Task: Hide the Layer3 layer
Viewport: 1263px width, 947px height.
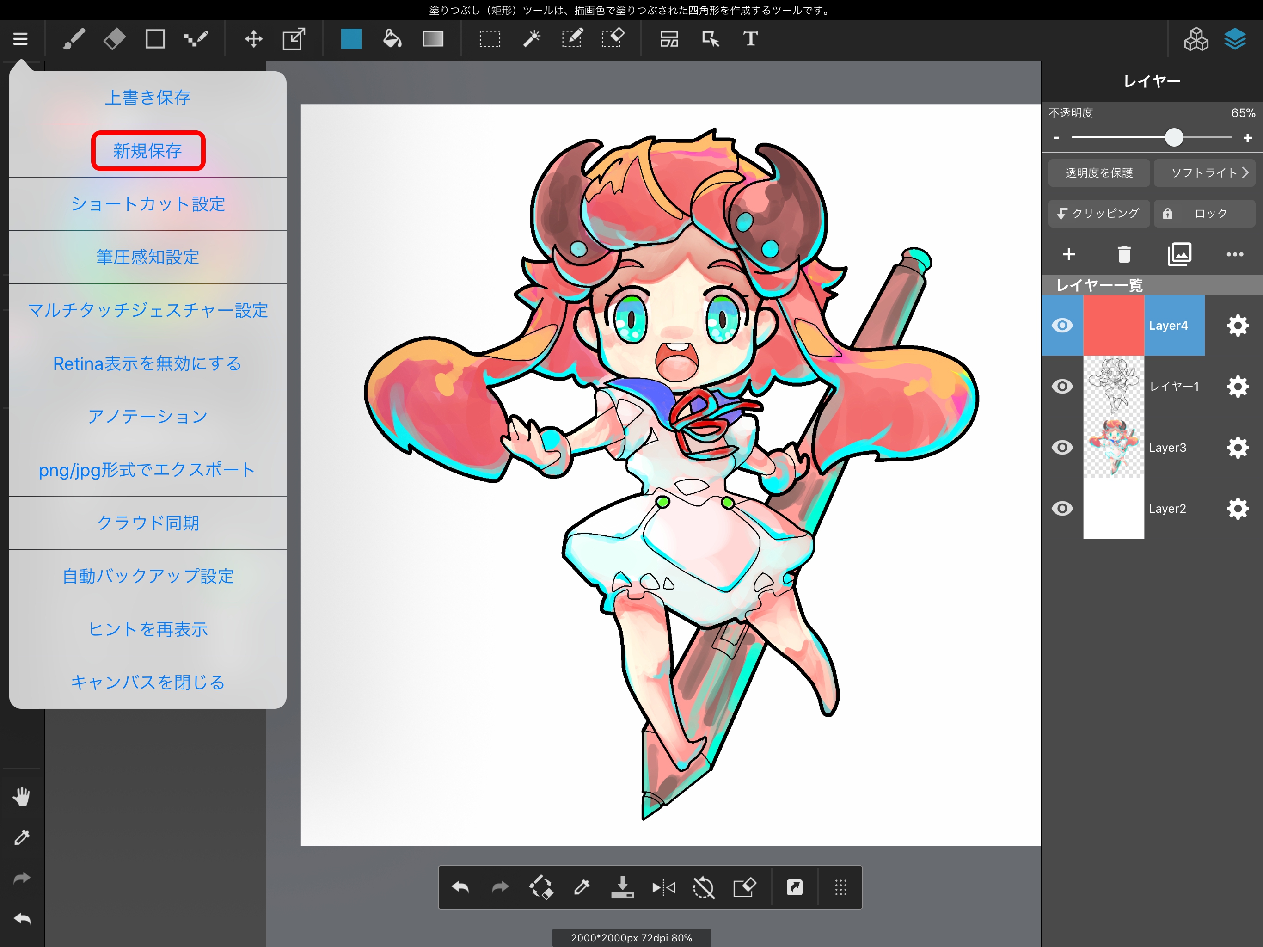Action: pyautogui.click(x=1062, y=447)
